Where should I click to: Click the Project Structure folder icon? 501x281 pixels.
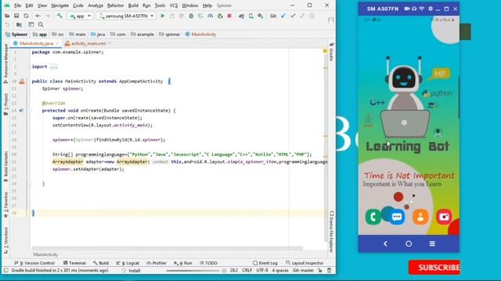click(x=19, y=24)
